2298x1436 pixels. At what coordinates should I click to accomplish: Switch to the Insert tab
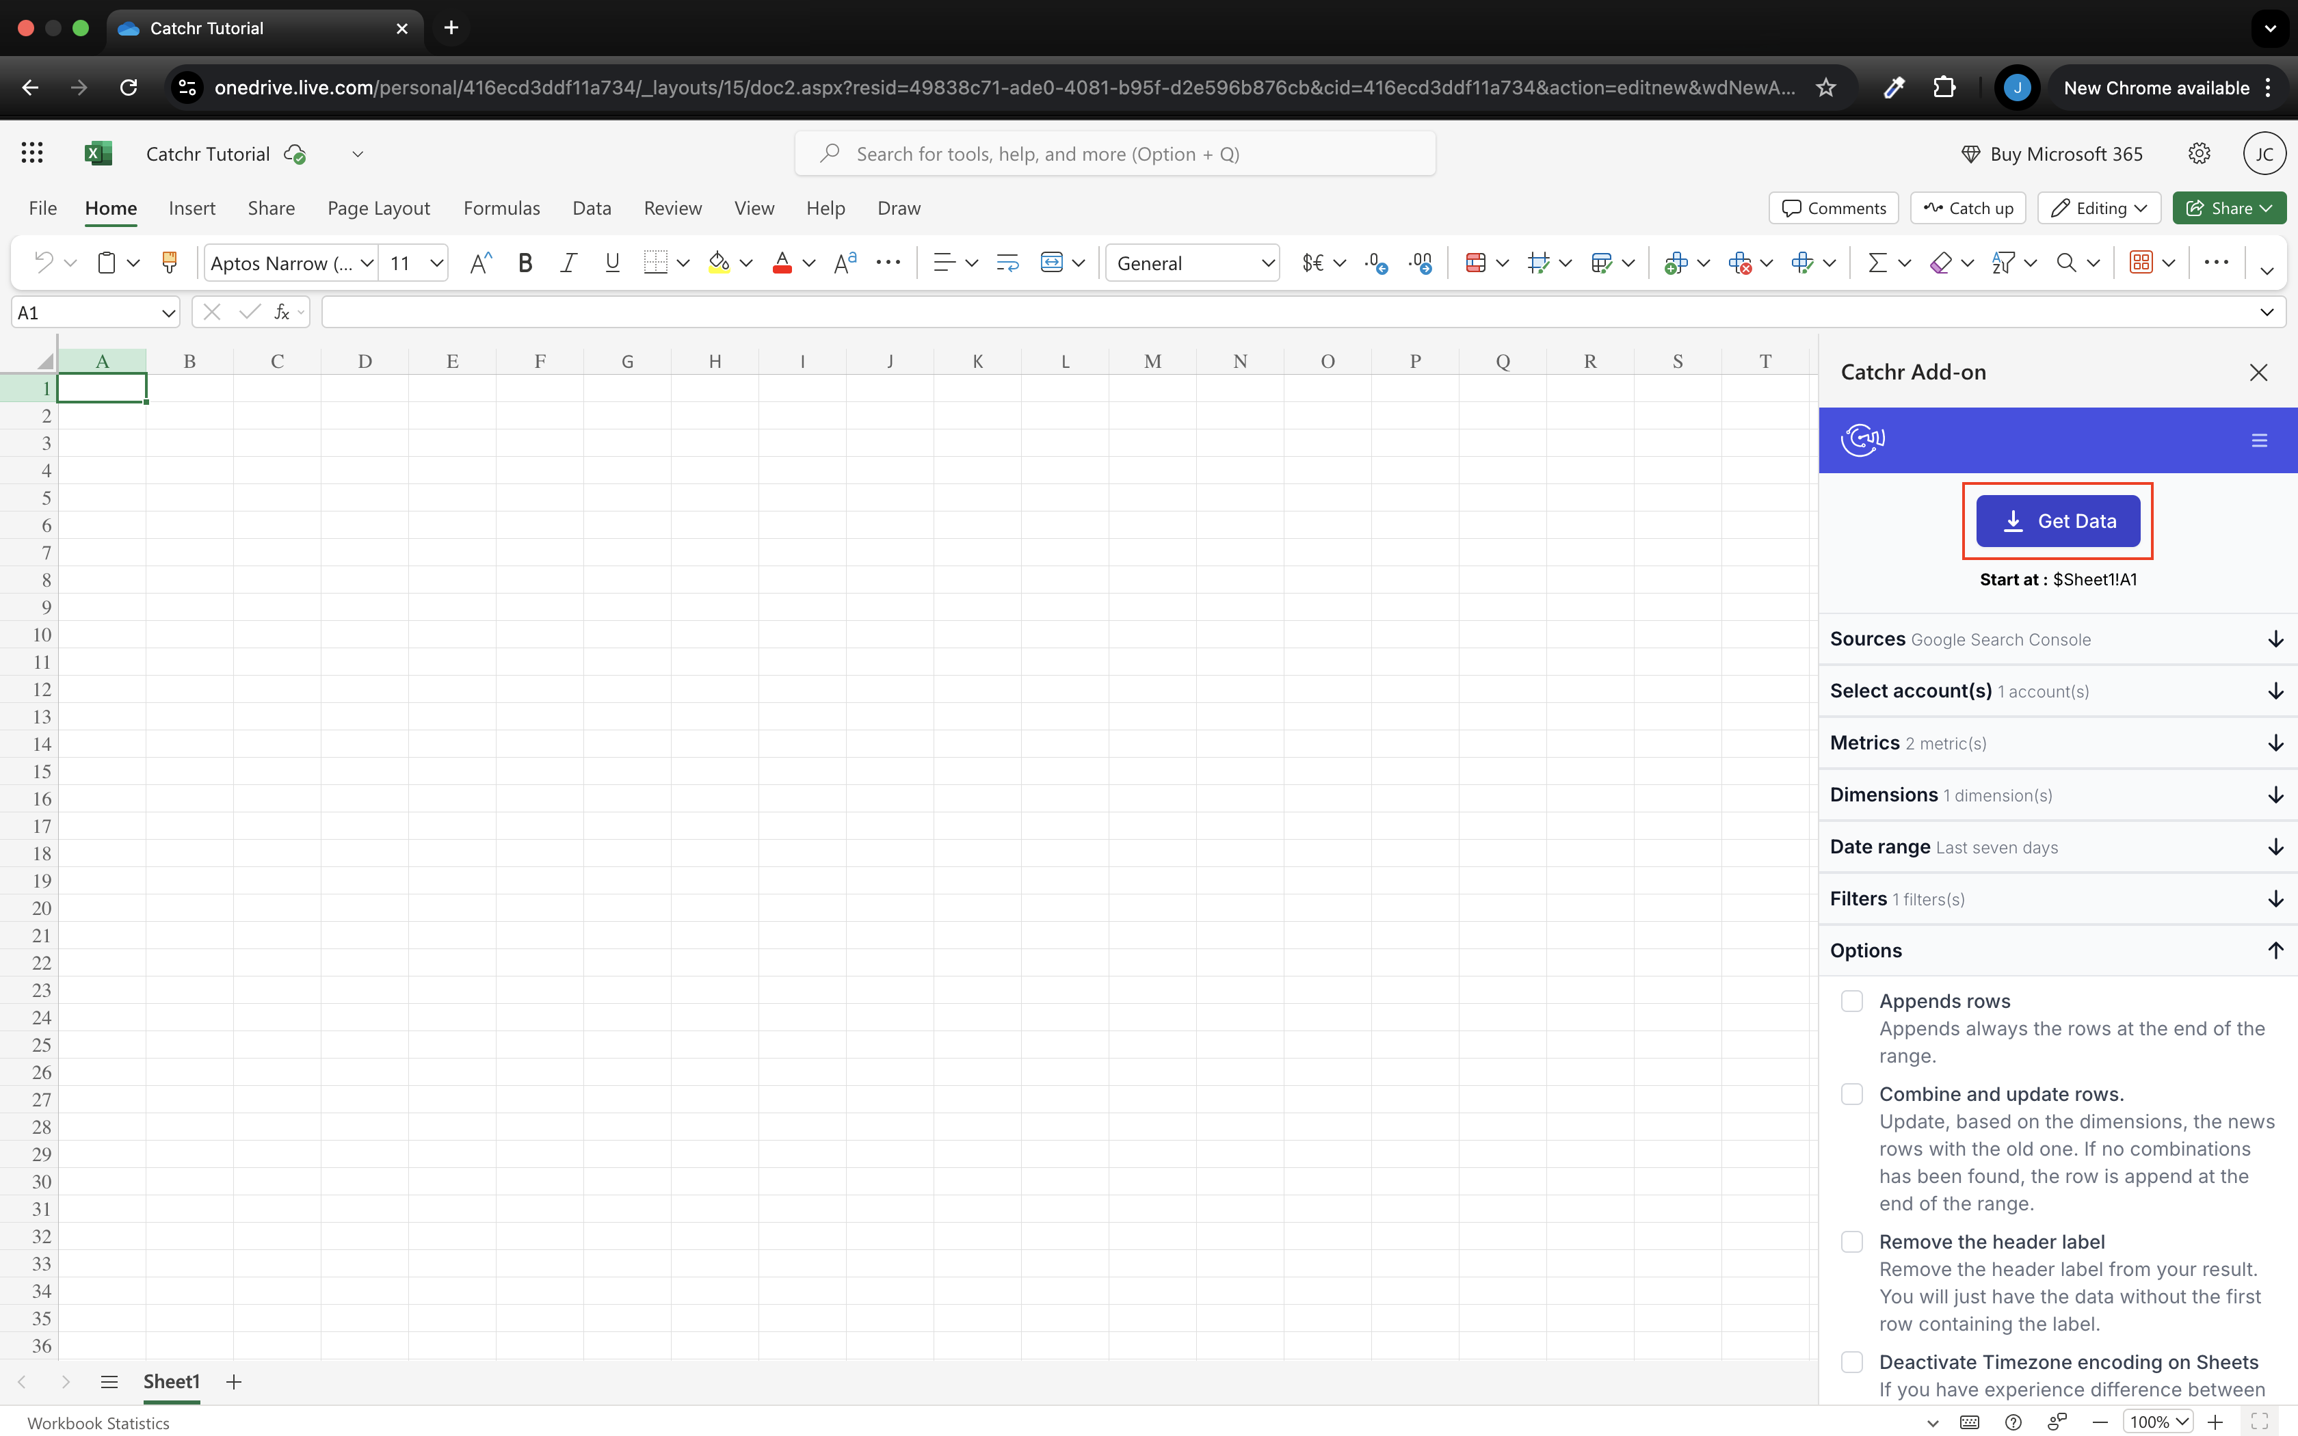(x=191, y=208)
